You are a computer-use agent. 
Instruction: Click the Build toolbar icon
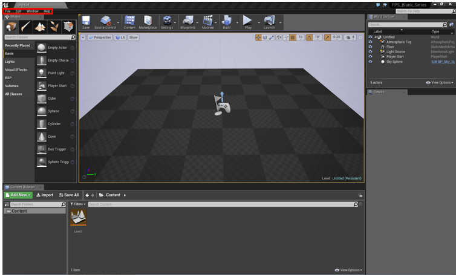click(227, 22)
